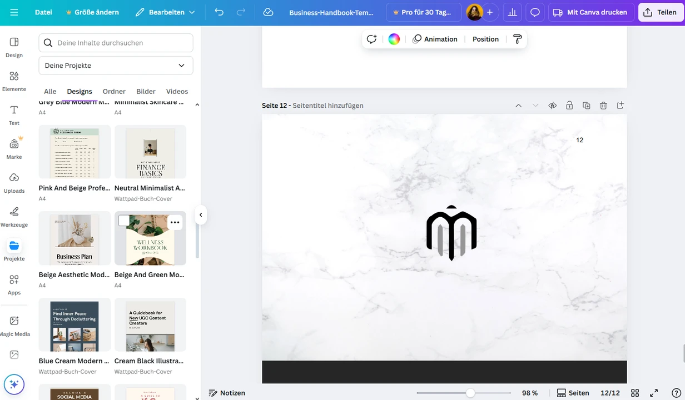Open the Text sidebar panel

click(x=14, y=115)
